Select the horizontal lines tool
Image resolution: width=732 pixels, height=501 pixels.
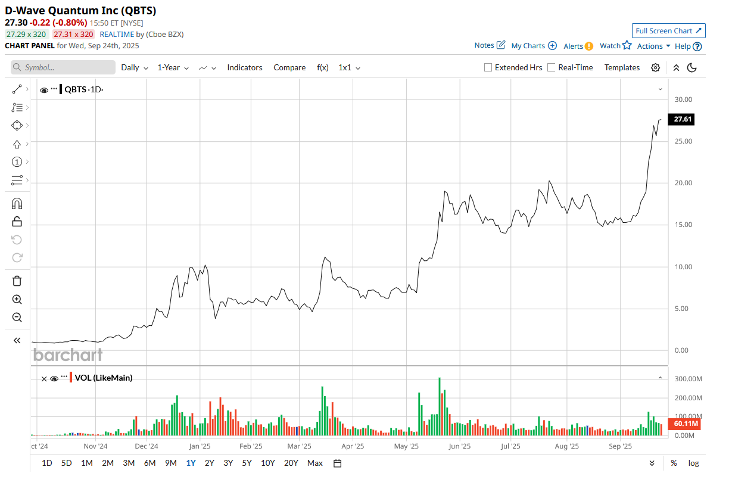coord(17,180)
